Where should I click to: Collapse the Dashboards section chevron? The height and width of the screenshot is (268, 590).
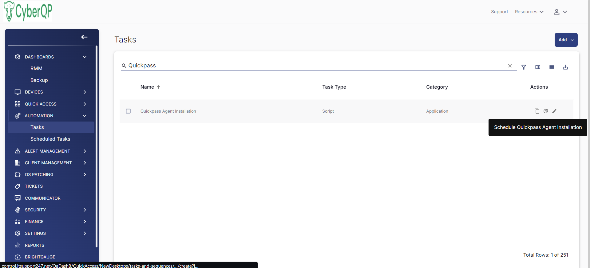tap(85, 57)
